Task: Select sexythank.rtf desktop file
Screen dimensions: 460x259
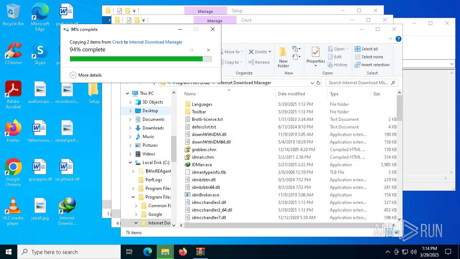Action: coord(67,170)
